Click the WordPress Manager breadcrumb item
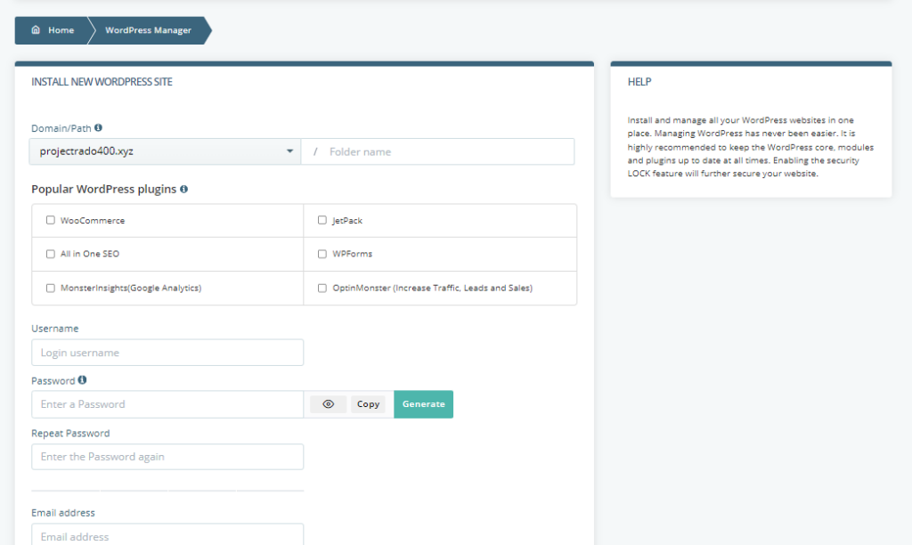 (x=148, y=29)
